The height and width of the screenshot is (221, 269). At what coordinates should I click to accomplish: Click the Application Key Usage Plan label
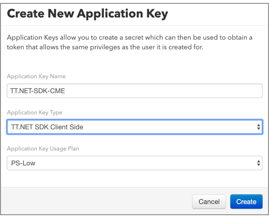click(43, 149)
